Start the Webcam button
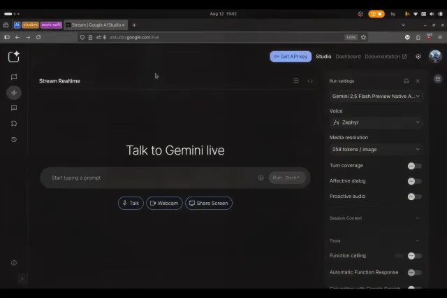This screenshot has height=298, width=447. point(164,204)
